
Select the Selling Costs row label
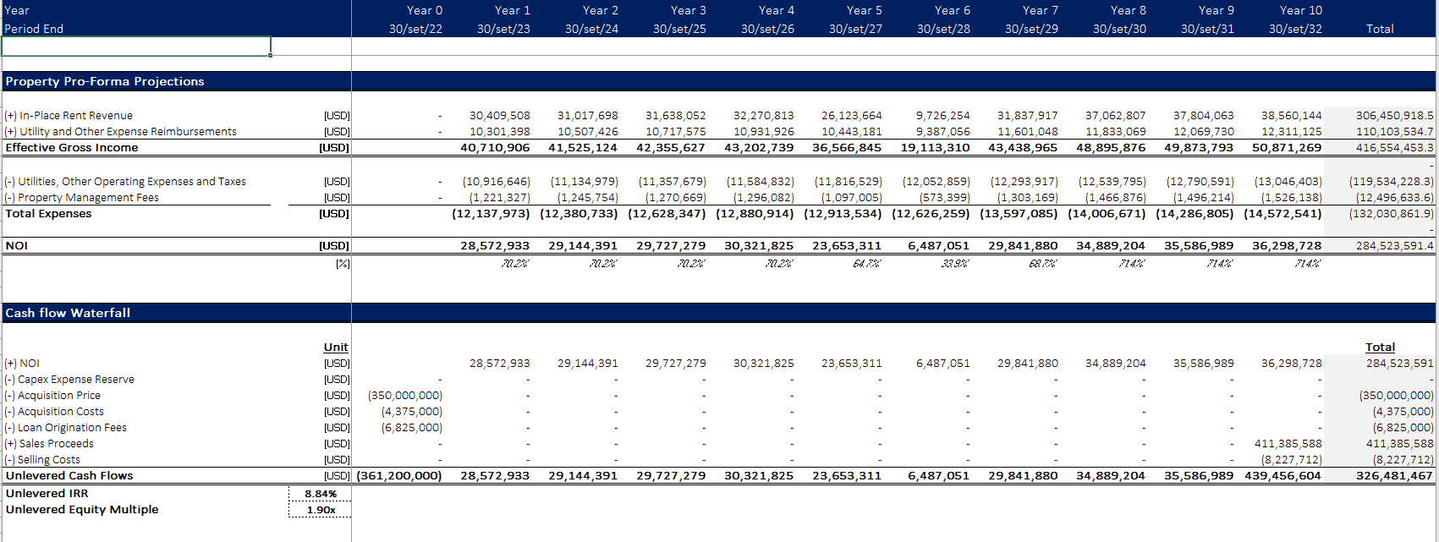pyautogui.click(x=42, y=460)
